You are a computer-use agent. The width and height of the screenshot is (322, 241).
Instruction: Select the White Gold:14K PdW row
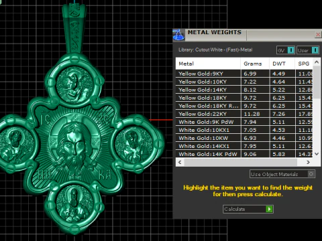[x=244, y=154]
